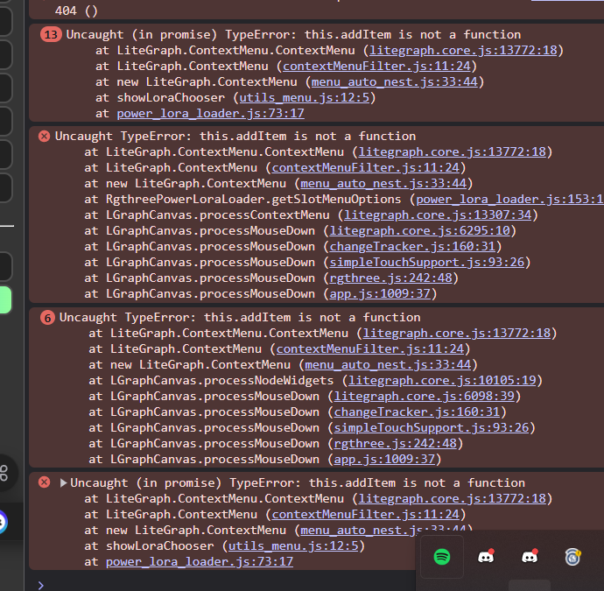The width and height of the screenshot is (604, 591).
Task: Open litegraph.core.js:6295:10 link
Action: 419,231
